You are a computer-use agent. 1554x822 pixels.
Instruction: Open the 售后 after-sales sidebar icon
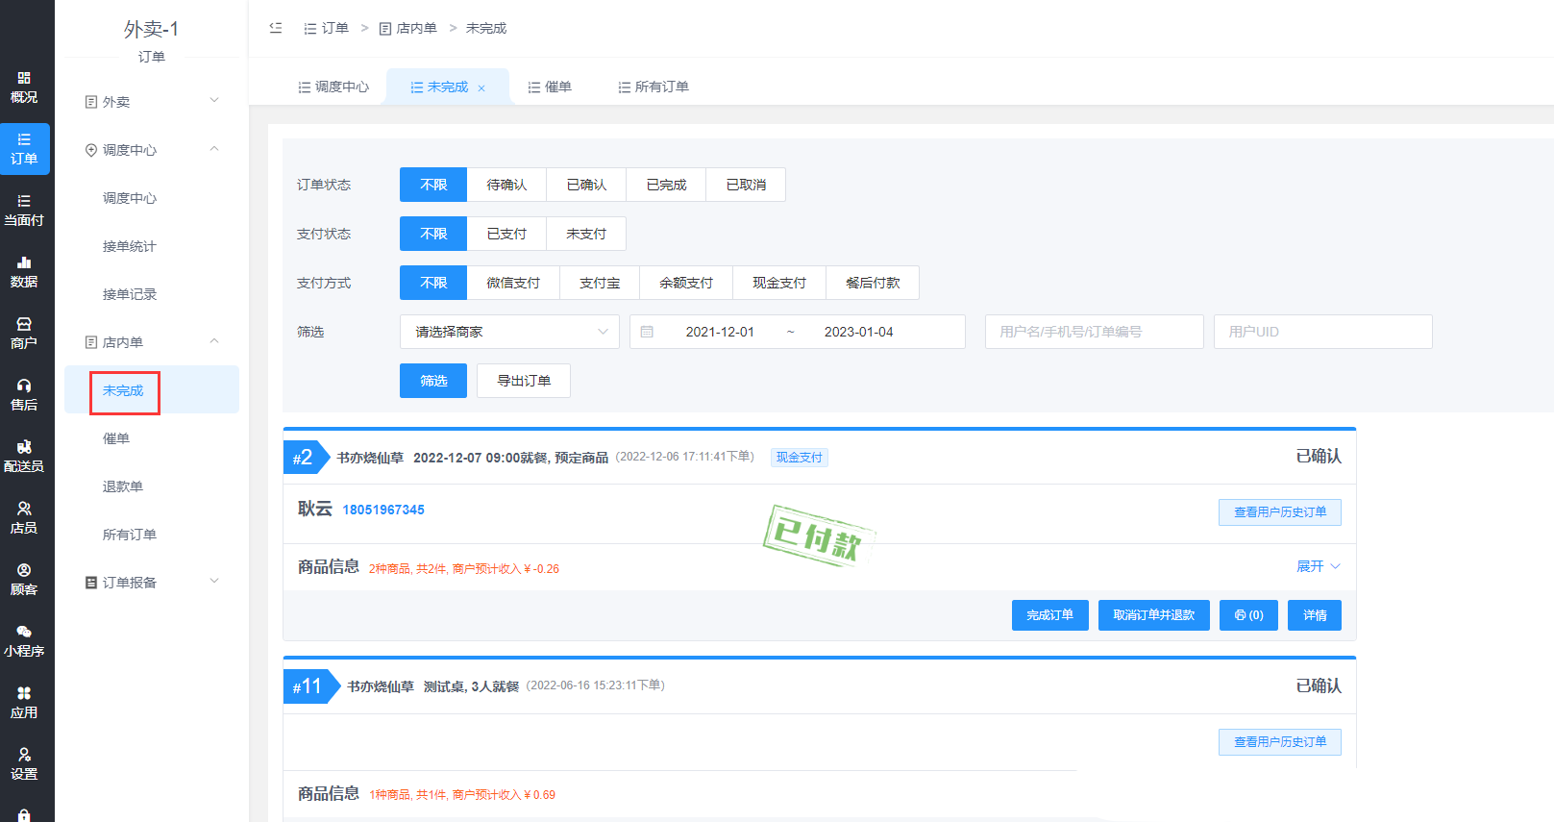coord(24,395)
